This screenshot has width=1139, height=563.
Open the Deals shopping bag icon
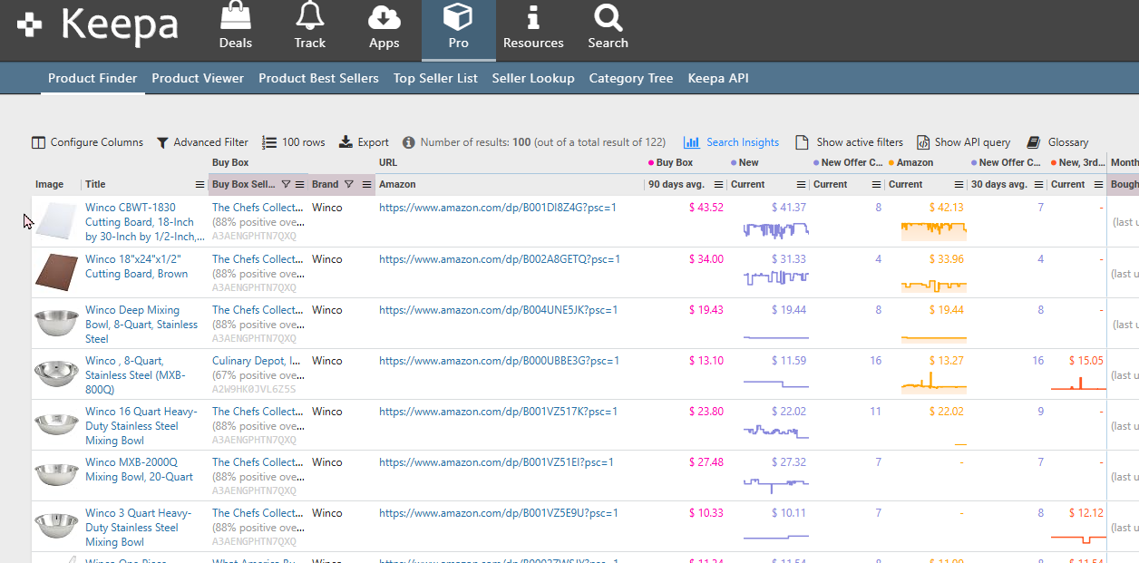236,16
